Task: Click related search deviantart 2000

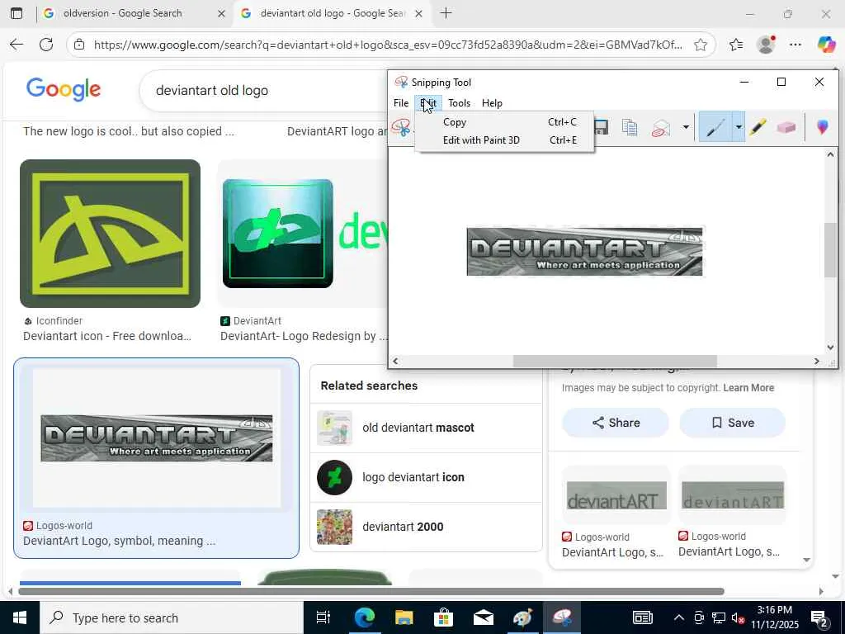Action: click(x=426, y=528)
